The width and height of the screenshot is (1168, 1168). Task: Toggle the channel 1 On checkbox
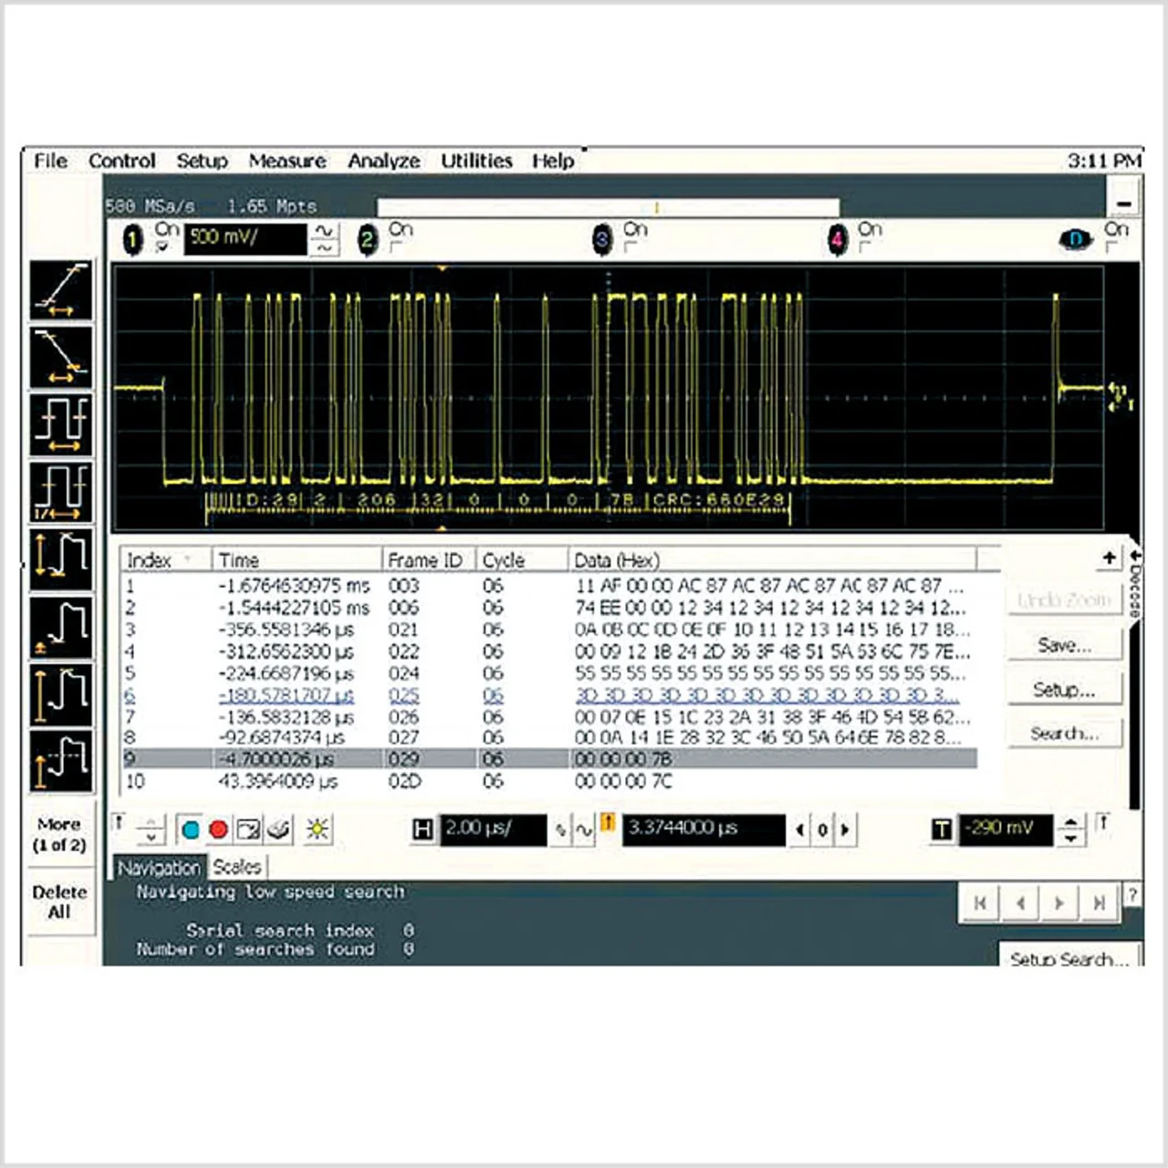(x=162, y=247)
